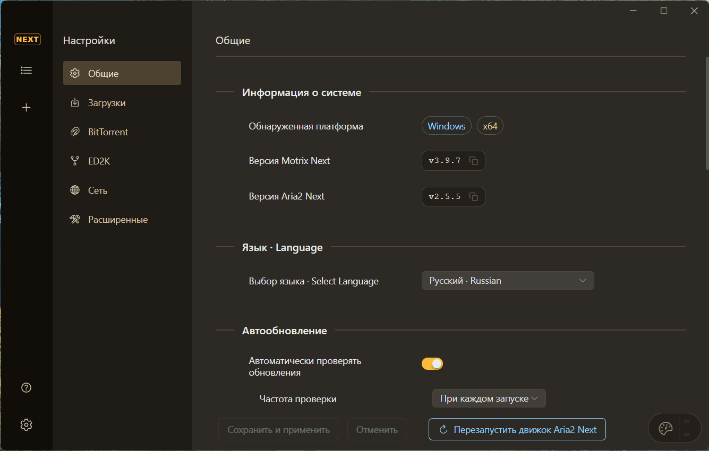
Task: Switch to the ED2K settings section
Action: (122, 161)
